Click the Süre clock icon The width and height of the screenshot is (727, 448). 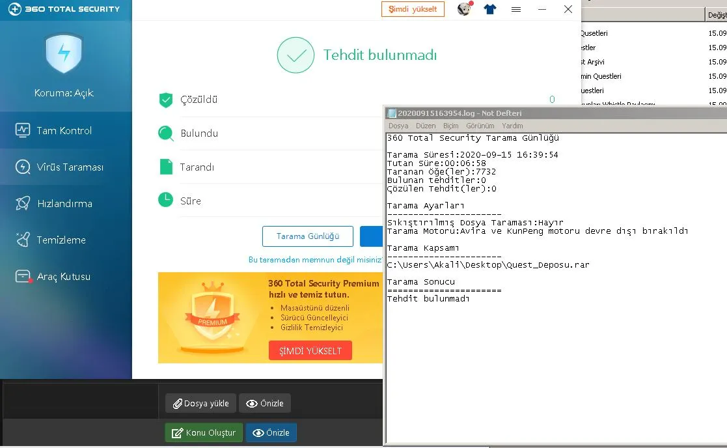165,200
